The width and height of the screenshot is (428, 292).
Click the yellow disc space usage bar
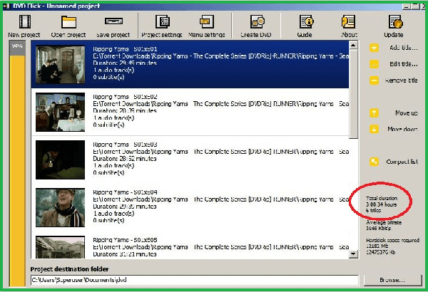[17, 170]
